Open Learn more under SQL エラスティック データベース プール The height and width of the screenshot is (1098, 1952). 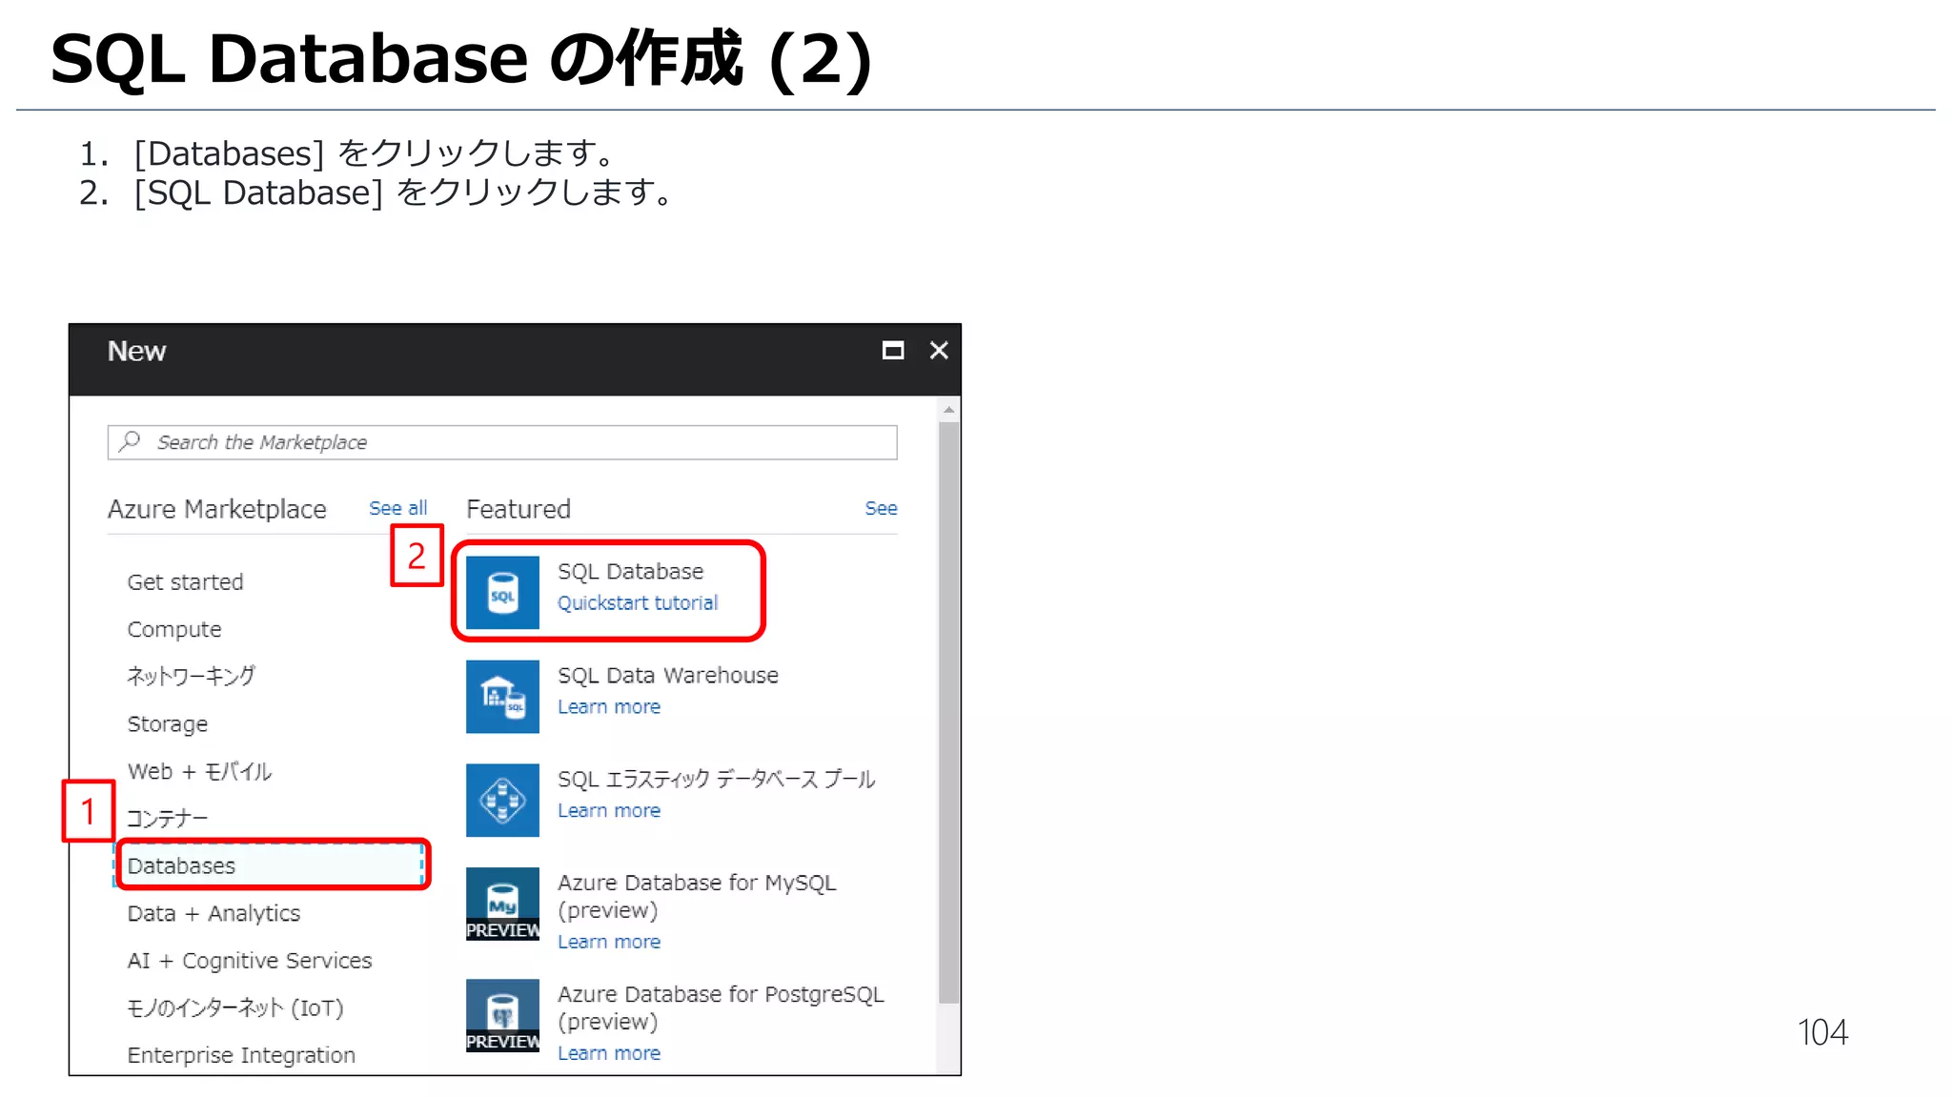tap(609, 810)
